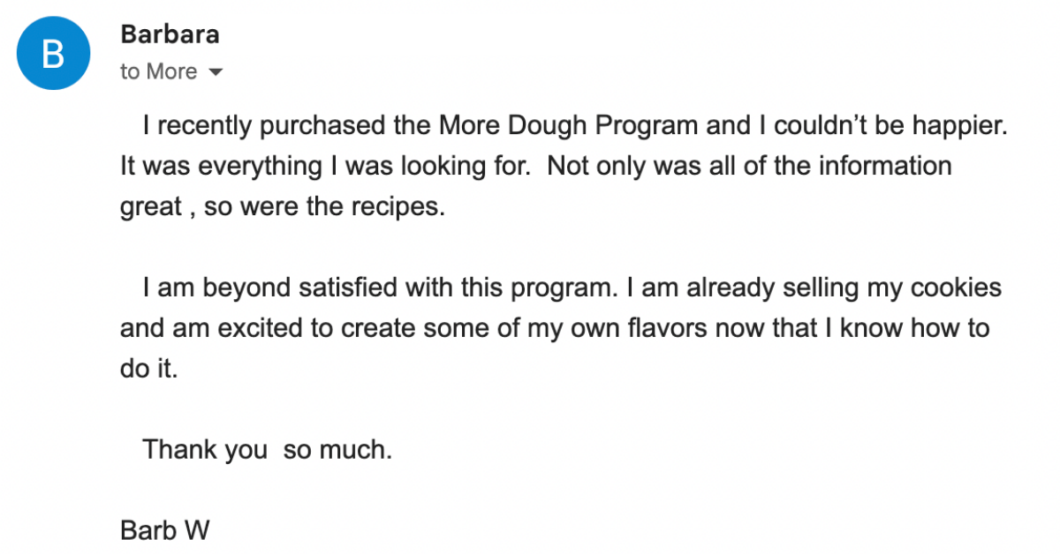Click the word "great" starting third line
The height and width of the screenshot is (554, 1060).
[x=152, y=206]
